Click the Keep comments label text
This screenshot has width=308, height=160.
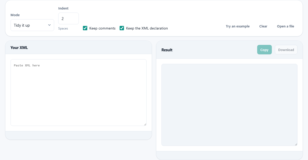click(102, 28)
